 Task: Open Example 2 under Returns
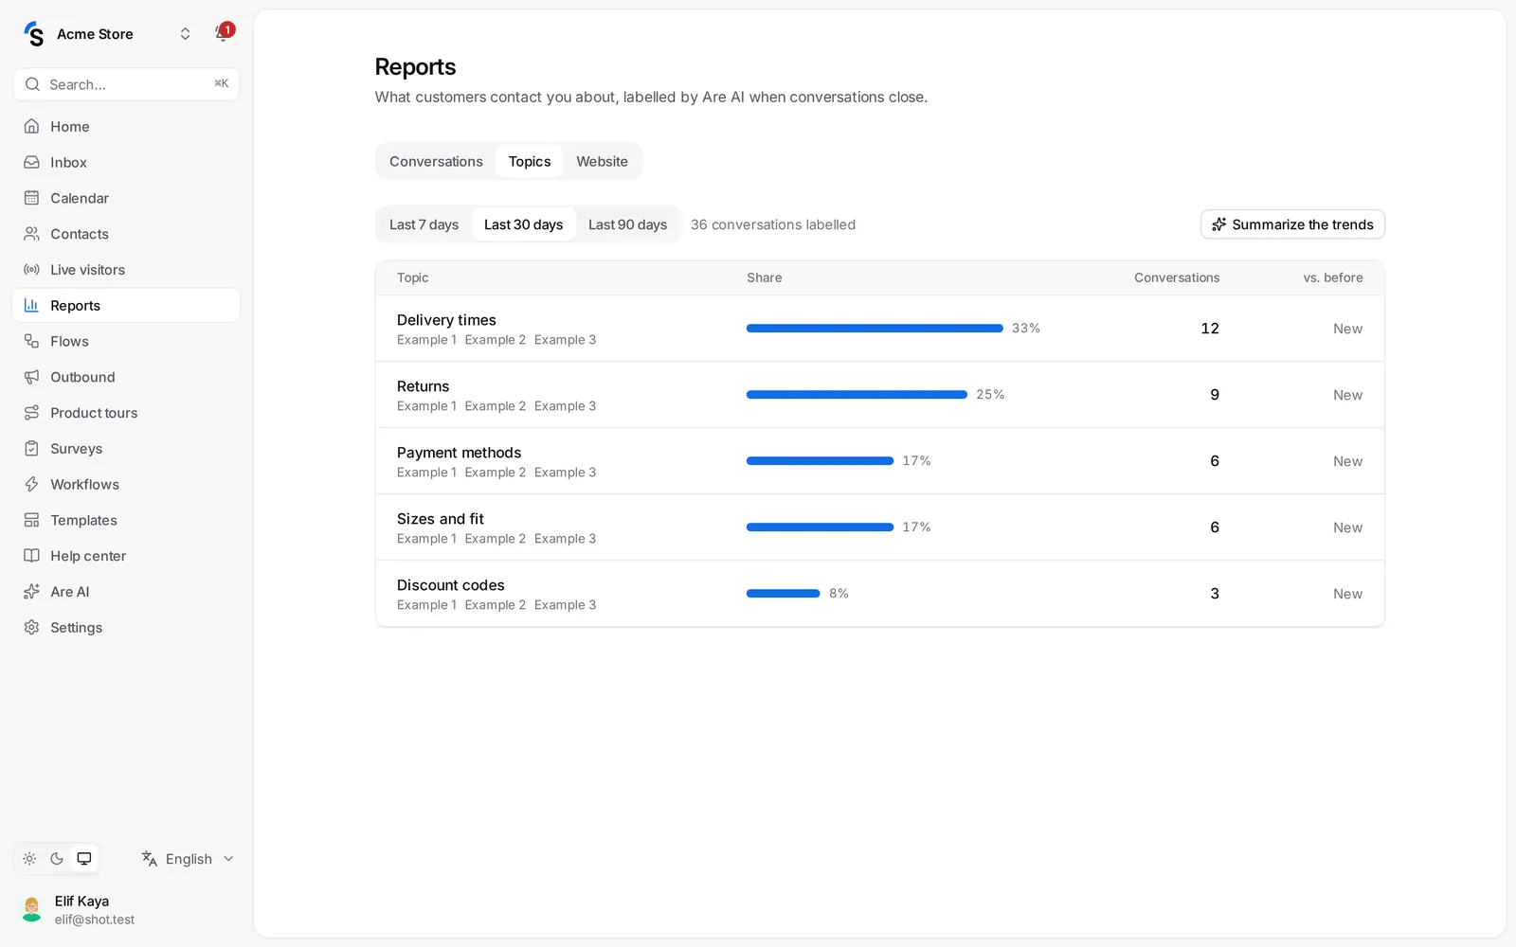point(495,406)
